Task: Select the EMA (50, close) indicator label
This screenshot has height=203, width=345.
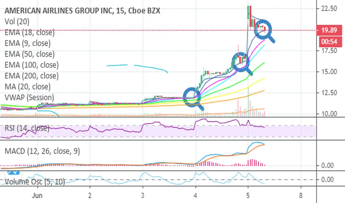Action: 30,54
